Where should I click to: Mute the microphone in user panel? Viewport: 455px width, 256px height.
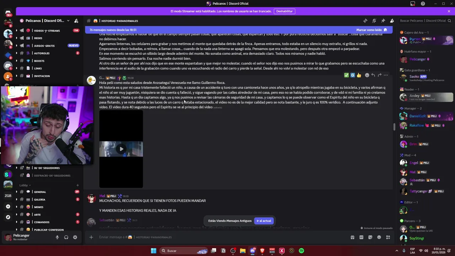click(x=57, y=237)
